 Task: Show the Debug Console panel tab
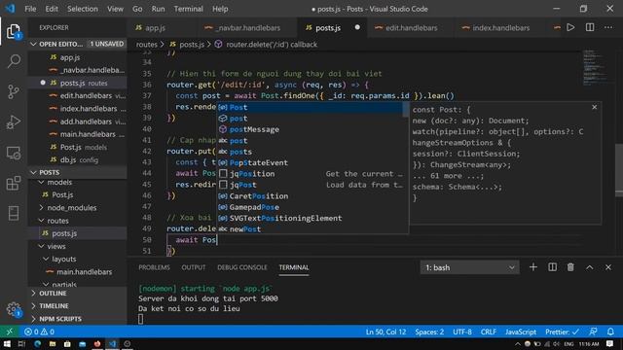242,267
